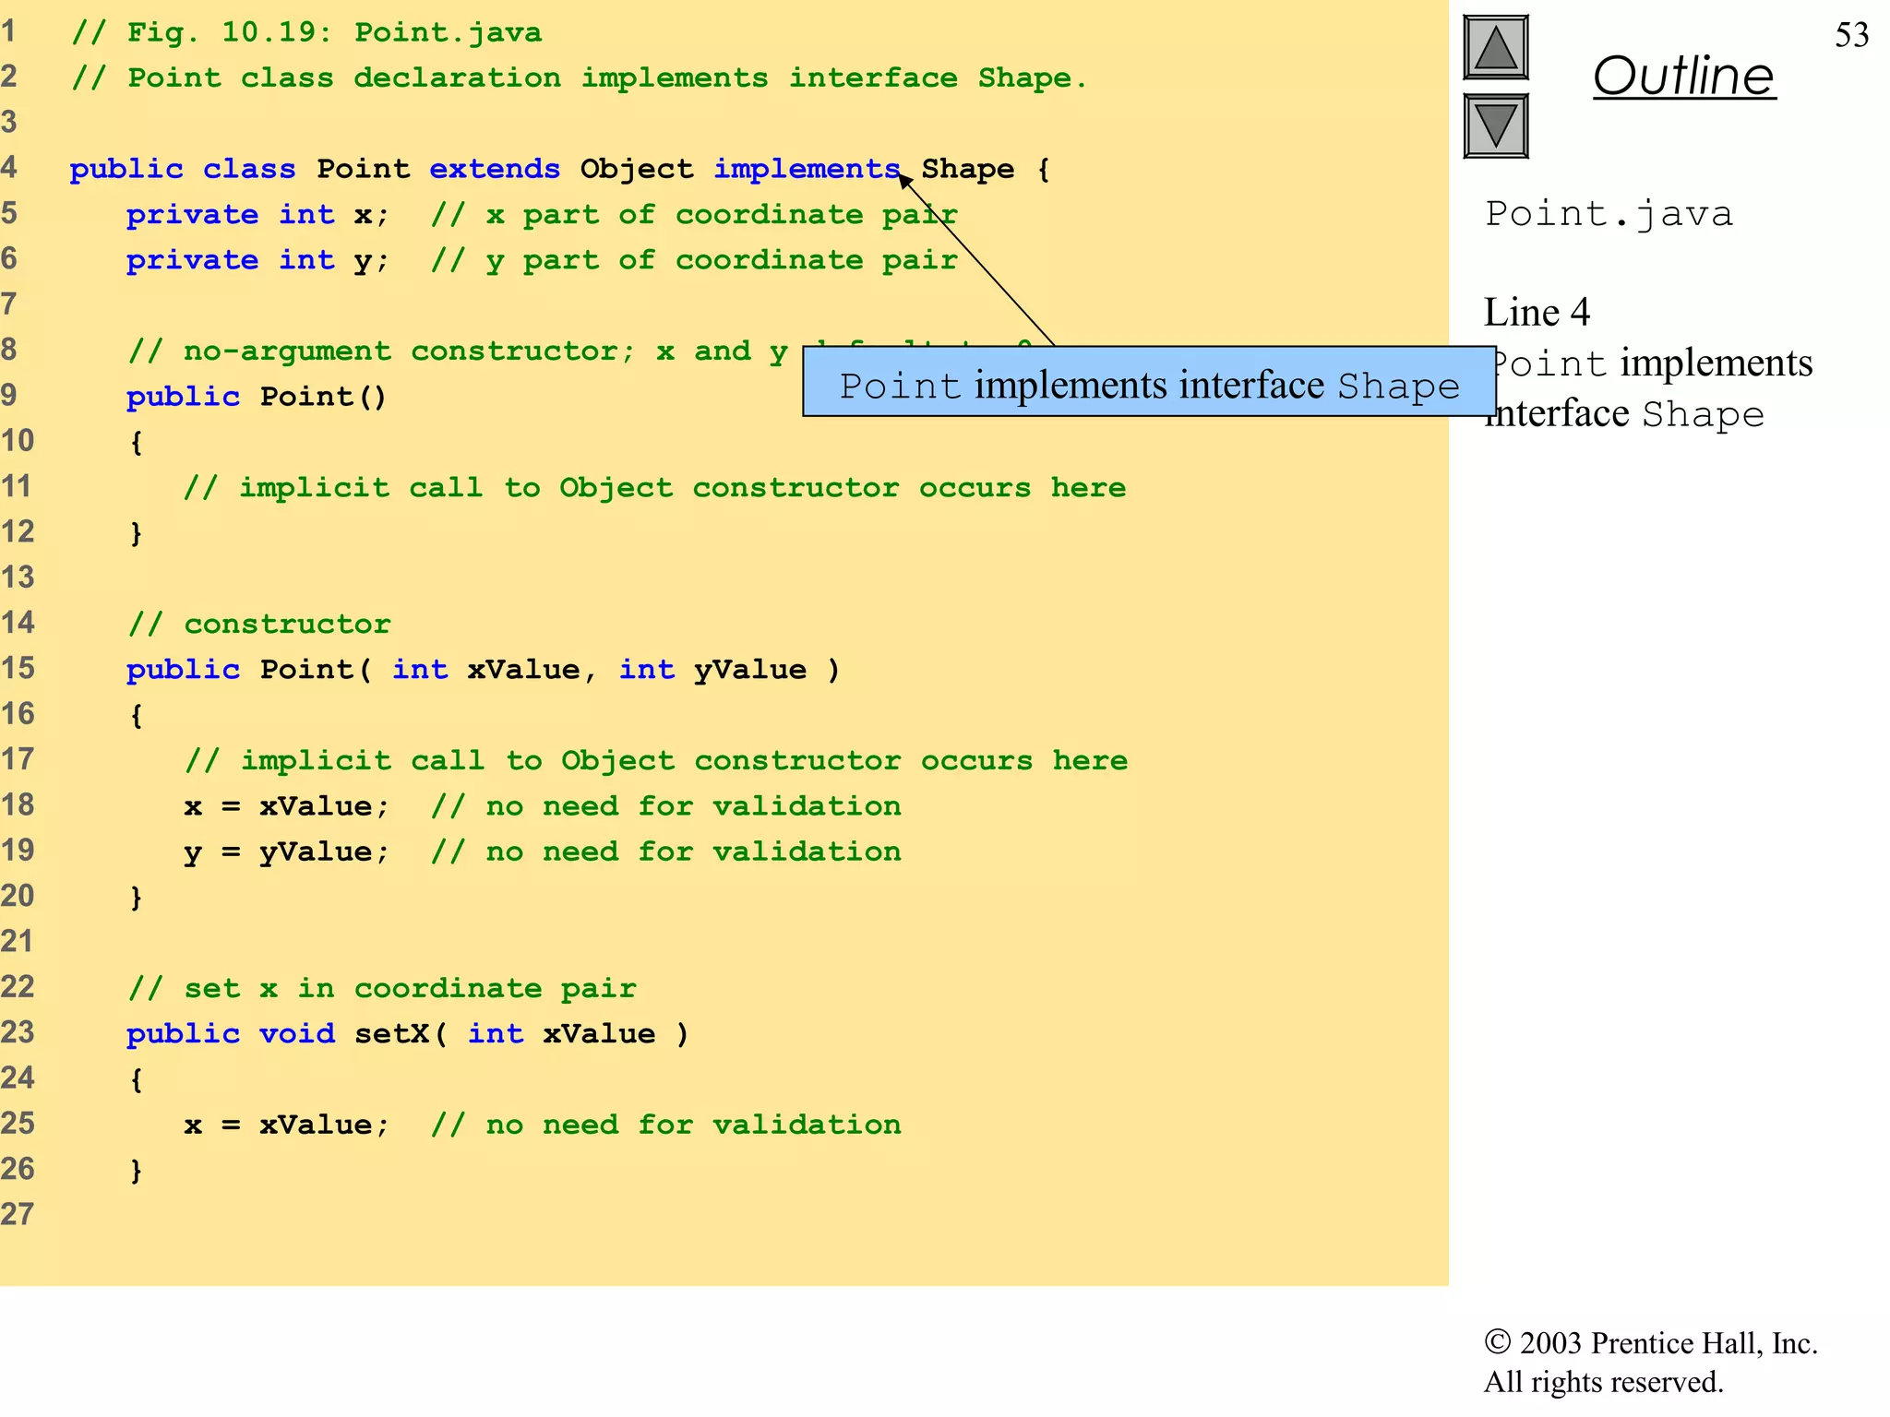Click the implicit call comment on line 17
1890x1417 pixels.
tap(656, 760)
